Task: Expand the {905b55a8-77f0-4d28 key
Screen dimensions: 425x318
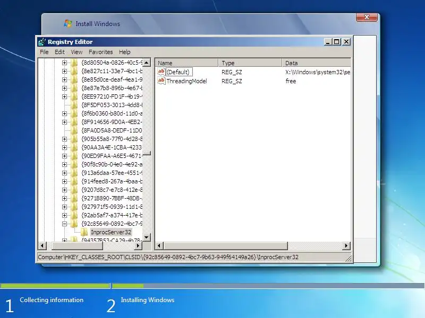Action: click(x=64, y=139)
